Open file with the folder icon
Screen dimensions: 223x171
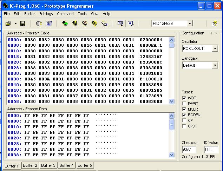(8, 24)
